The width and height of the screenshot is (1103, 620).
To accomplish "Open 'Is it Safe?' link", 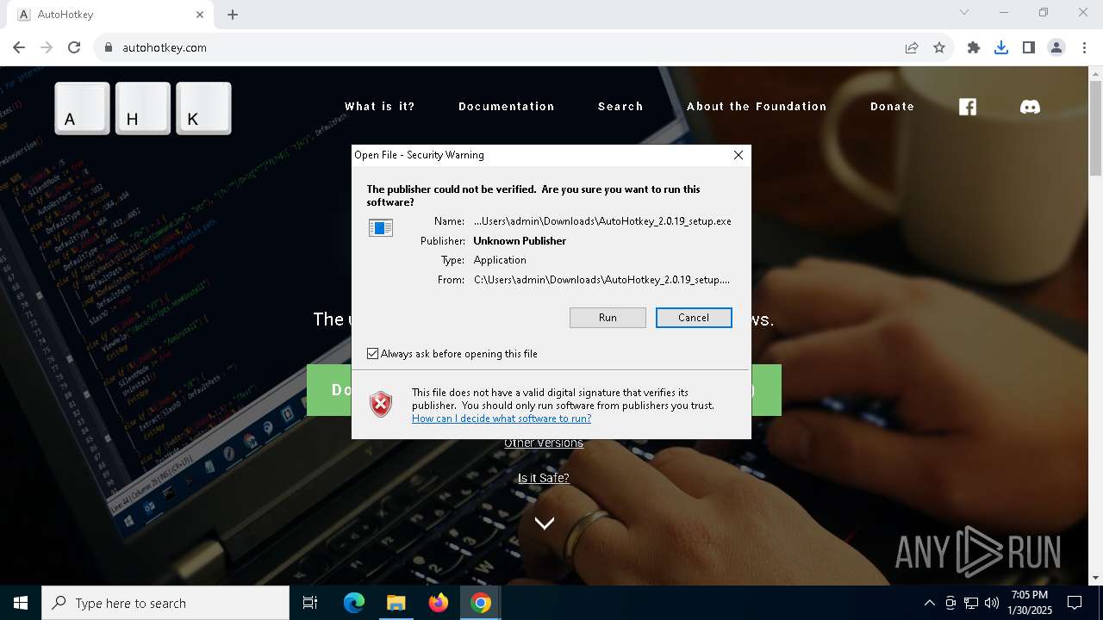I will click(x=544, y=478).
